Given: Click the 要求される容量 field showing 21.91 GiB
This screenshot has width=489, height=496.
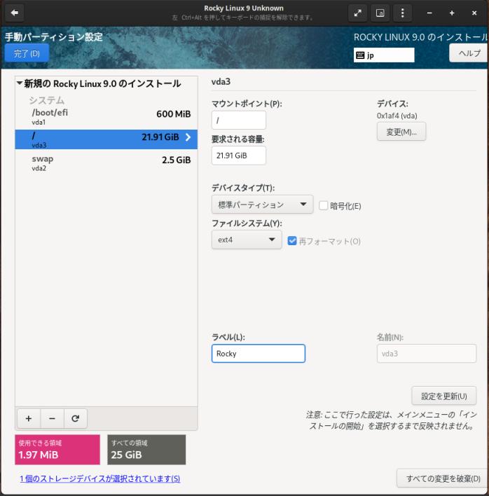Looking at the screenshot, I should (x=238, y=156).
